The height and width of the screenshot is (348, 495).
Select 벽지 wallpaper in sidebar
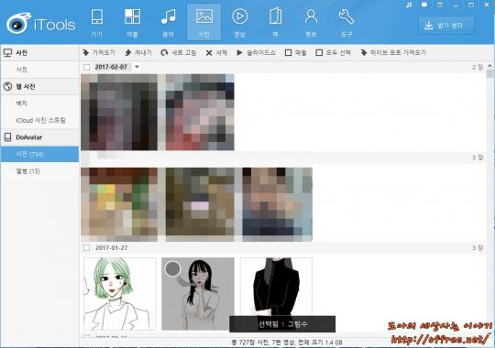pos(21,103)
